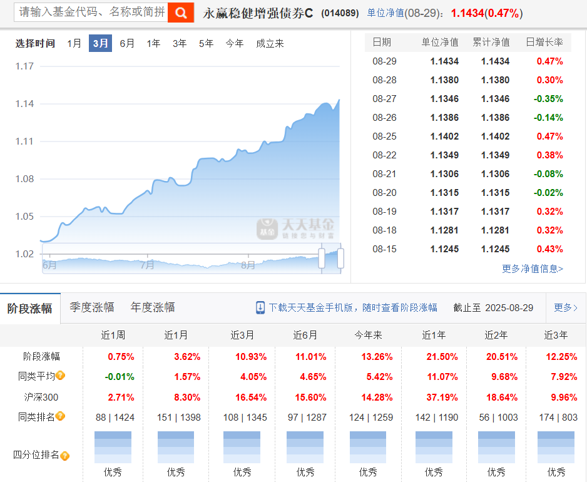This screenshot has height=482, width=587.
Task: Click the 56 | 1003 ranking cell
Action: tap(499, 417)
